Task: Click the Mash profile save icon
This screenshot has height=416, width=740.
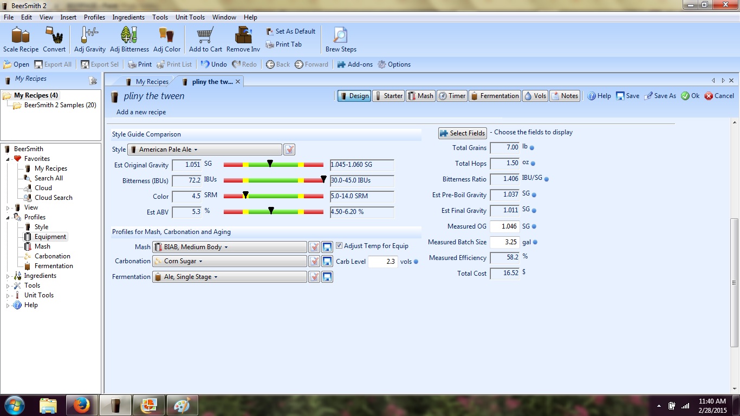Action: [327, 247]
